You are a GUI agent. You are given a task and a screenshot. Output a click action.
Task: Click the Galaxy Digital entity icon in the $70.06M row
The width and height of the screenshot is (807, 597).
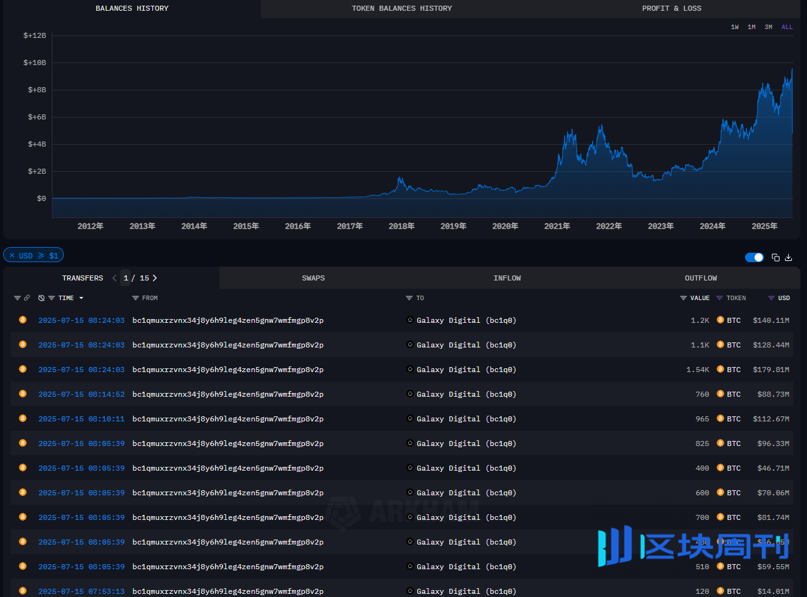[410, 493]
